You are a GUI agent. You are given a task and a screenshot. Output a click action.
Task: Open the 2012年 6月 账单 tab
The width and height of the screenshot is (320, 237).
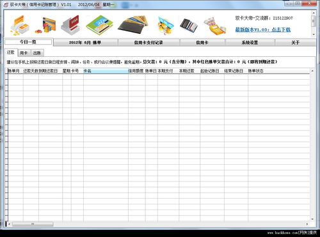point(85,43)
